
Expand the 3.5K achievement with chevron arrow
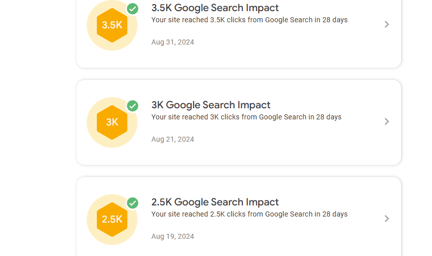(x=387, y=24)
